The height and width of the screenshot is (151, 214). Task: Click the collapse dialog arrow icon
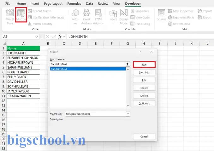point(128,64)
